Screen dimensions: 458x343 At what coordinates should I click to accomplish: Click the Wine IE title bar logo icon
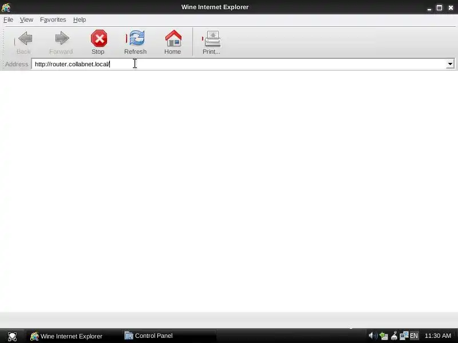[6, 7]
